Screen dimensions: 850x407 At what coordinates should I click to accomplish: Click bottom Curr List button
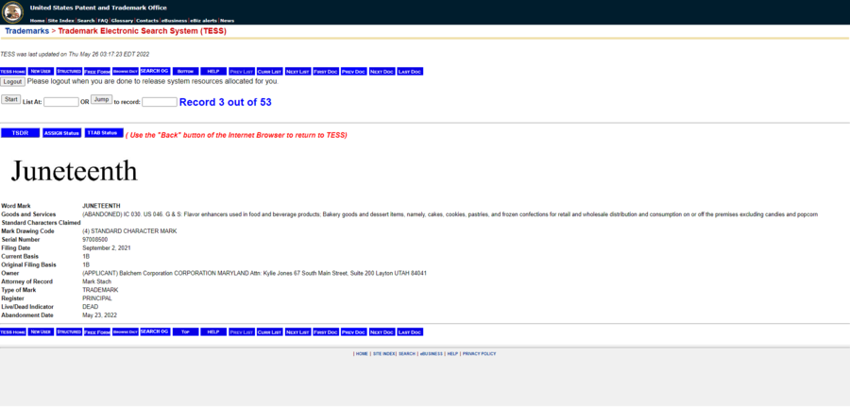coord(270,332)
